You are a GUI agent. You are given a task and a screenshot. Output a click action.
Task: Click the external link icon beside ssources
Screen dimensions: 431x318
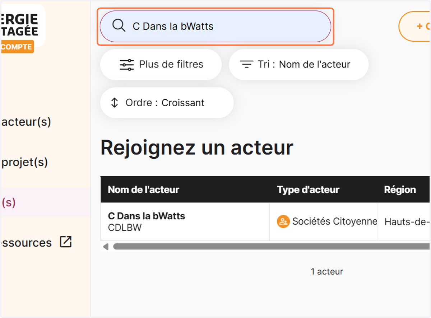66,242
